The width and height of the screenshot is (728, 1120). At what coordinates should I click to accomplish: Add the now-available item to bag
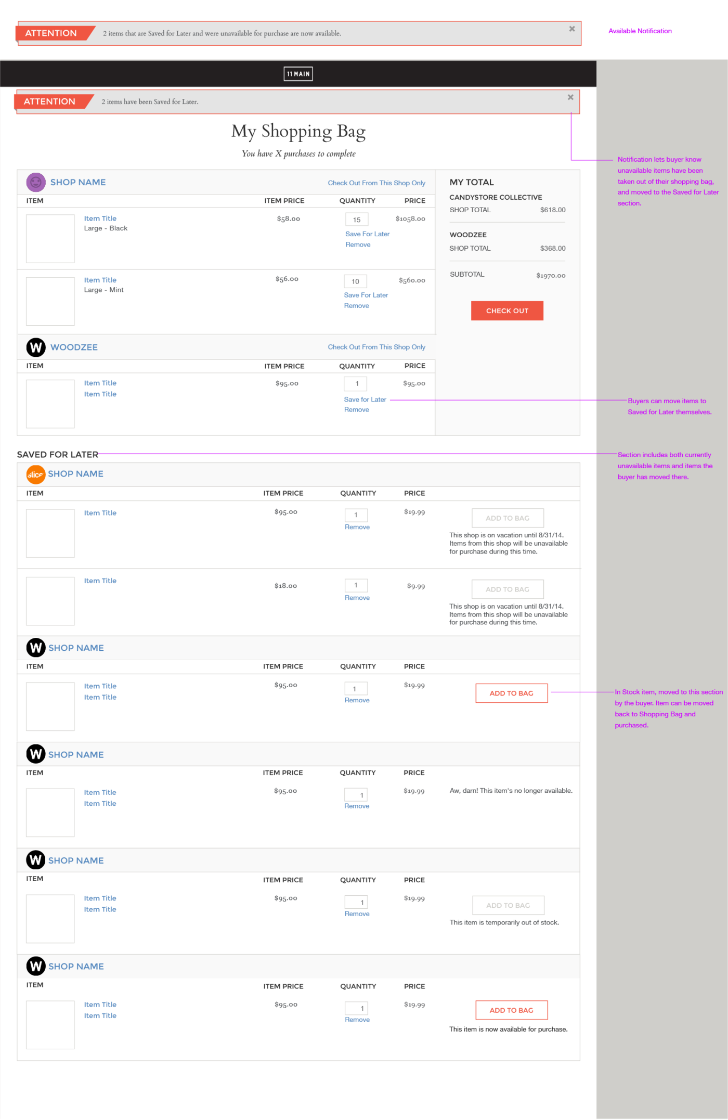(x=511, y=1010)
